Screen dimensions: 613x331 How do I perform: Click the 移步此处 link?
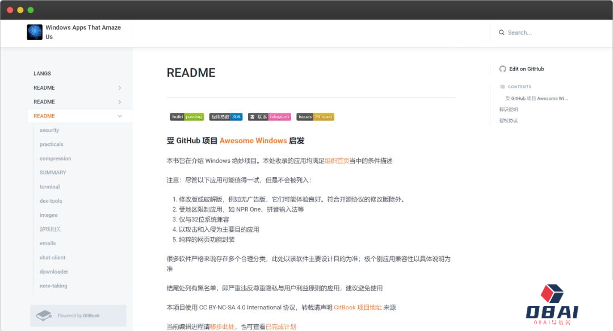222,326
